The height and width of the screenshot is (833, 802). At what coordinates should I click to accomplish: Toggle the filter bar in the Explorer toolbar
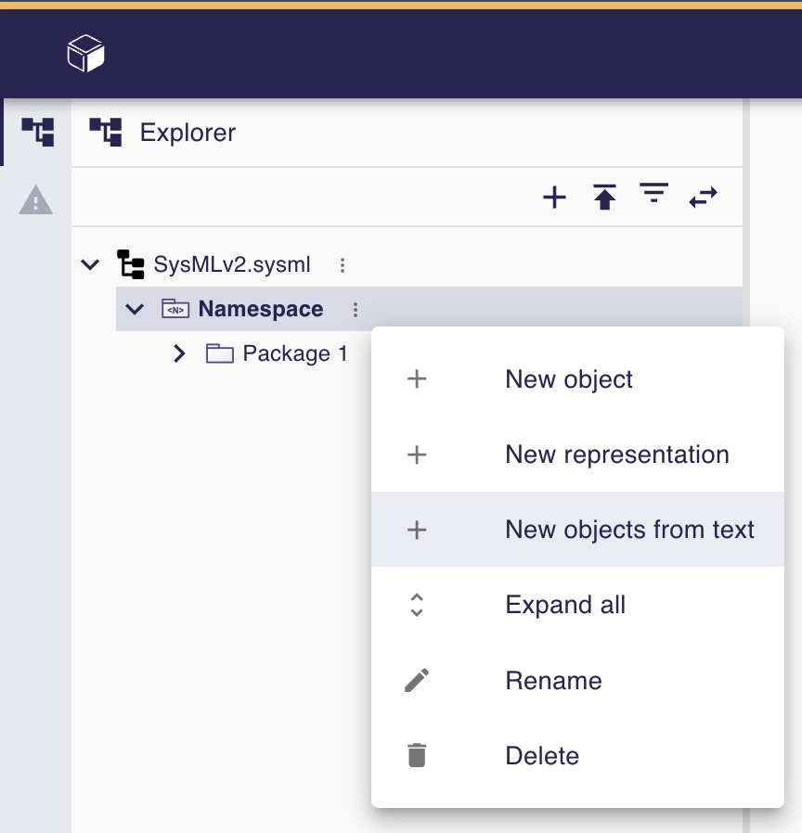(653, 196)
